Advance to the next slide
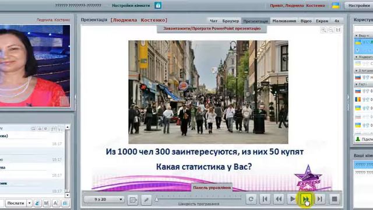The image size is (373, 210). pyautogui.click(x=306, y=199)
